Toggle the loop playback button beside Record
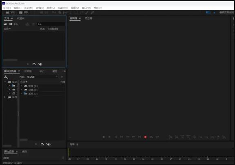 151,137
